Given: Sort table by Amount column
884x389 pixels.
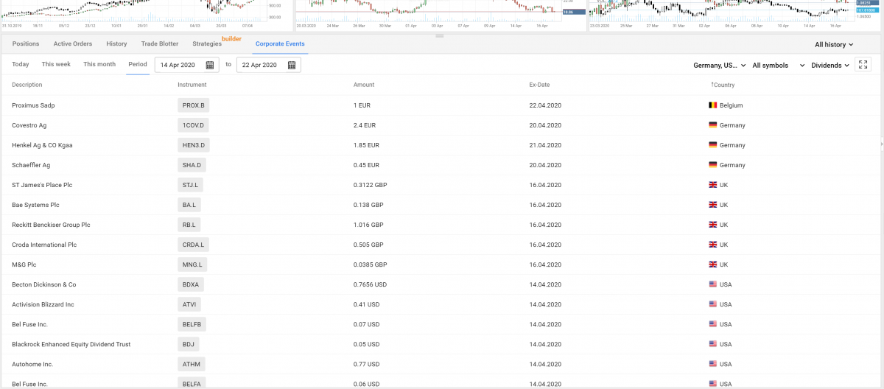Looking at the screenshot, I should click(364, 85).
